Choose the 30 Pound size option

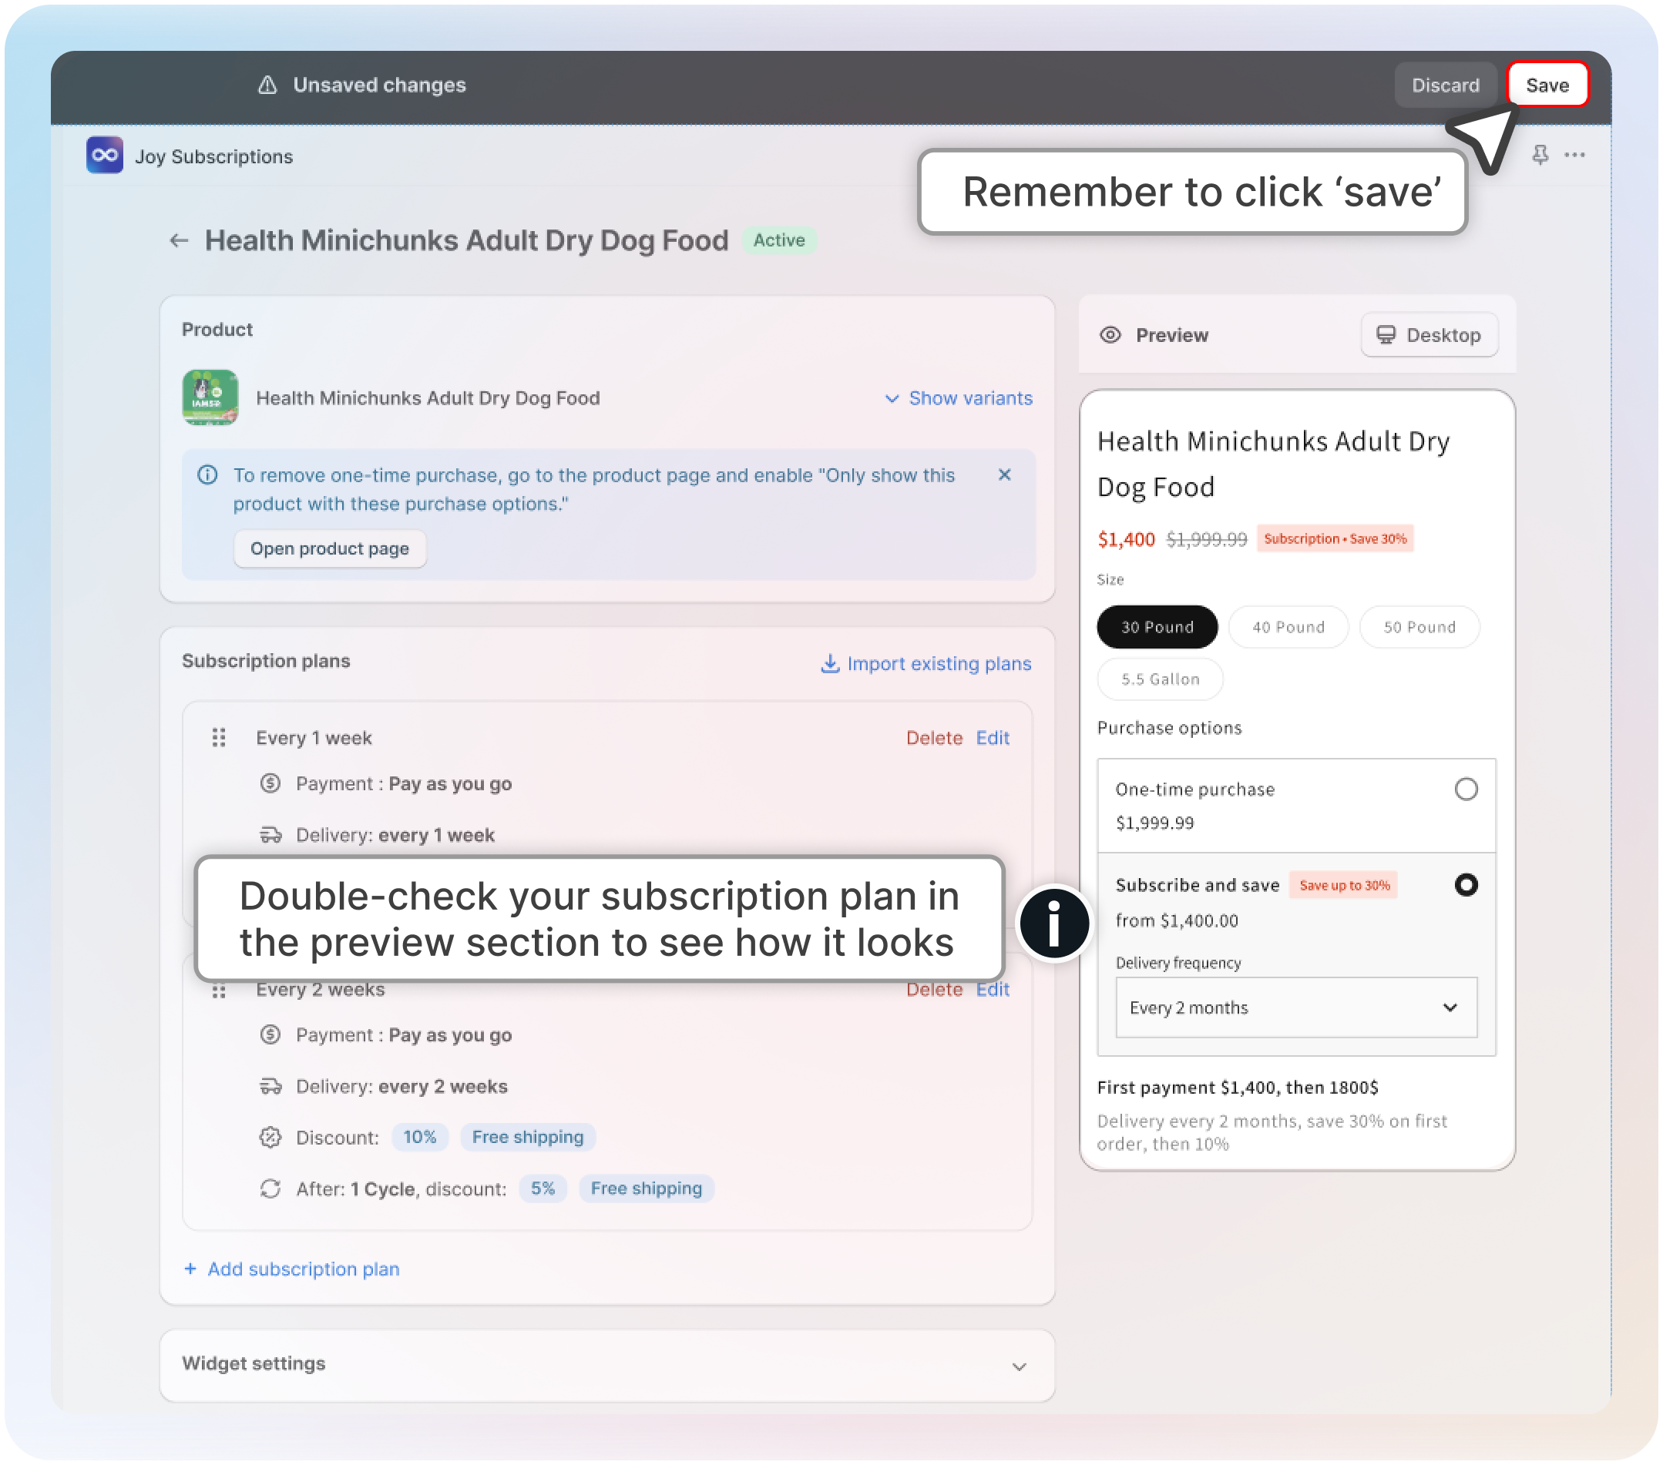(1157, 627)
